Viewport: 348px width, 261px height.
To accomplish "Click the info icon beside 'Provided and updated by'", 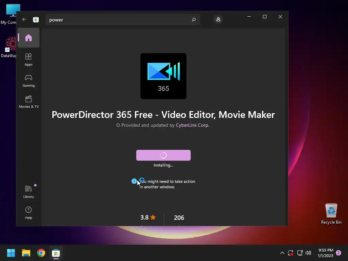I will [118, 125].
